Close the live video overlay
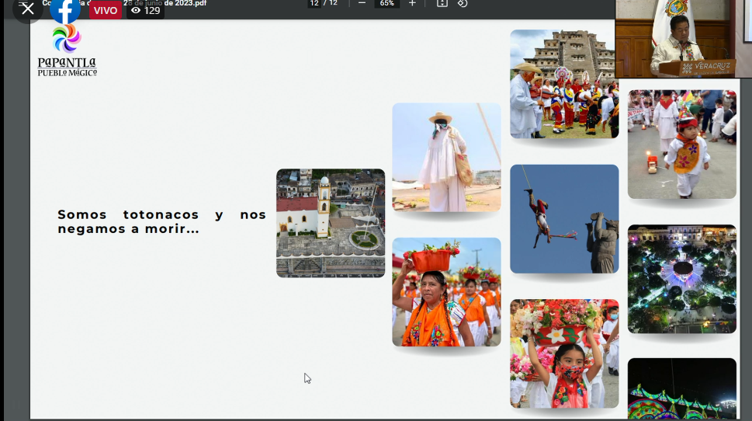 coord(28,9)
